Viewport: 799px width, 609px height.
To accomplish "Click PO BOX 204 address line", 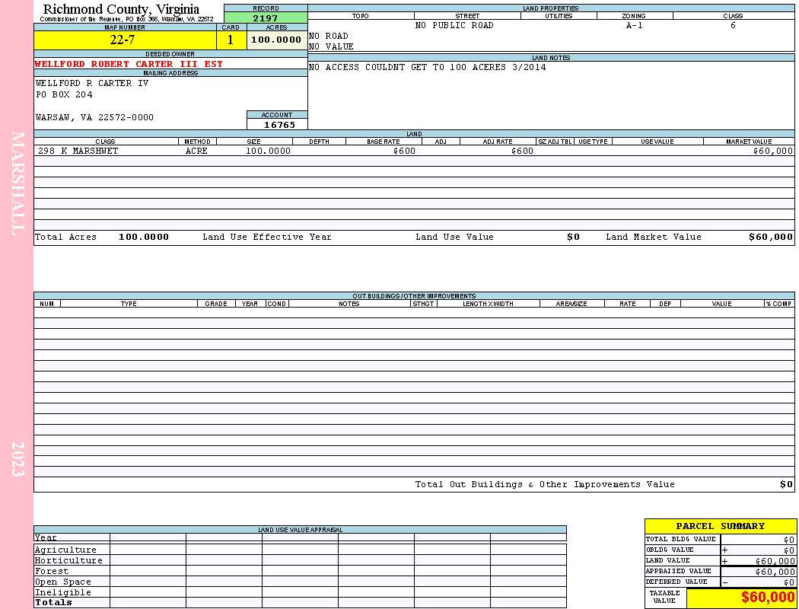I will pos(64,94).
